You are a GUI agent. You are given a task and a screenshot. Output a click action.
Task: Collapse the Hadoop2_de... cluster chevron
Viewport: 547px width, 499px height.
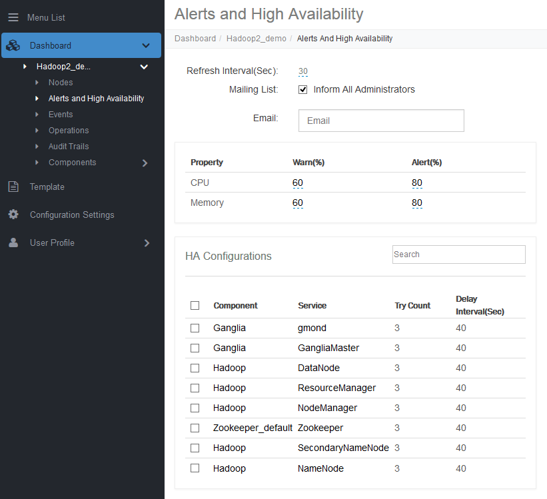[x=143, y=67]
